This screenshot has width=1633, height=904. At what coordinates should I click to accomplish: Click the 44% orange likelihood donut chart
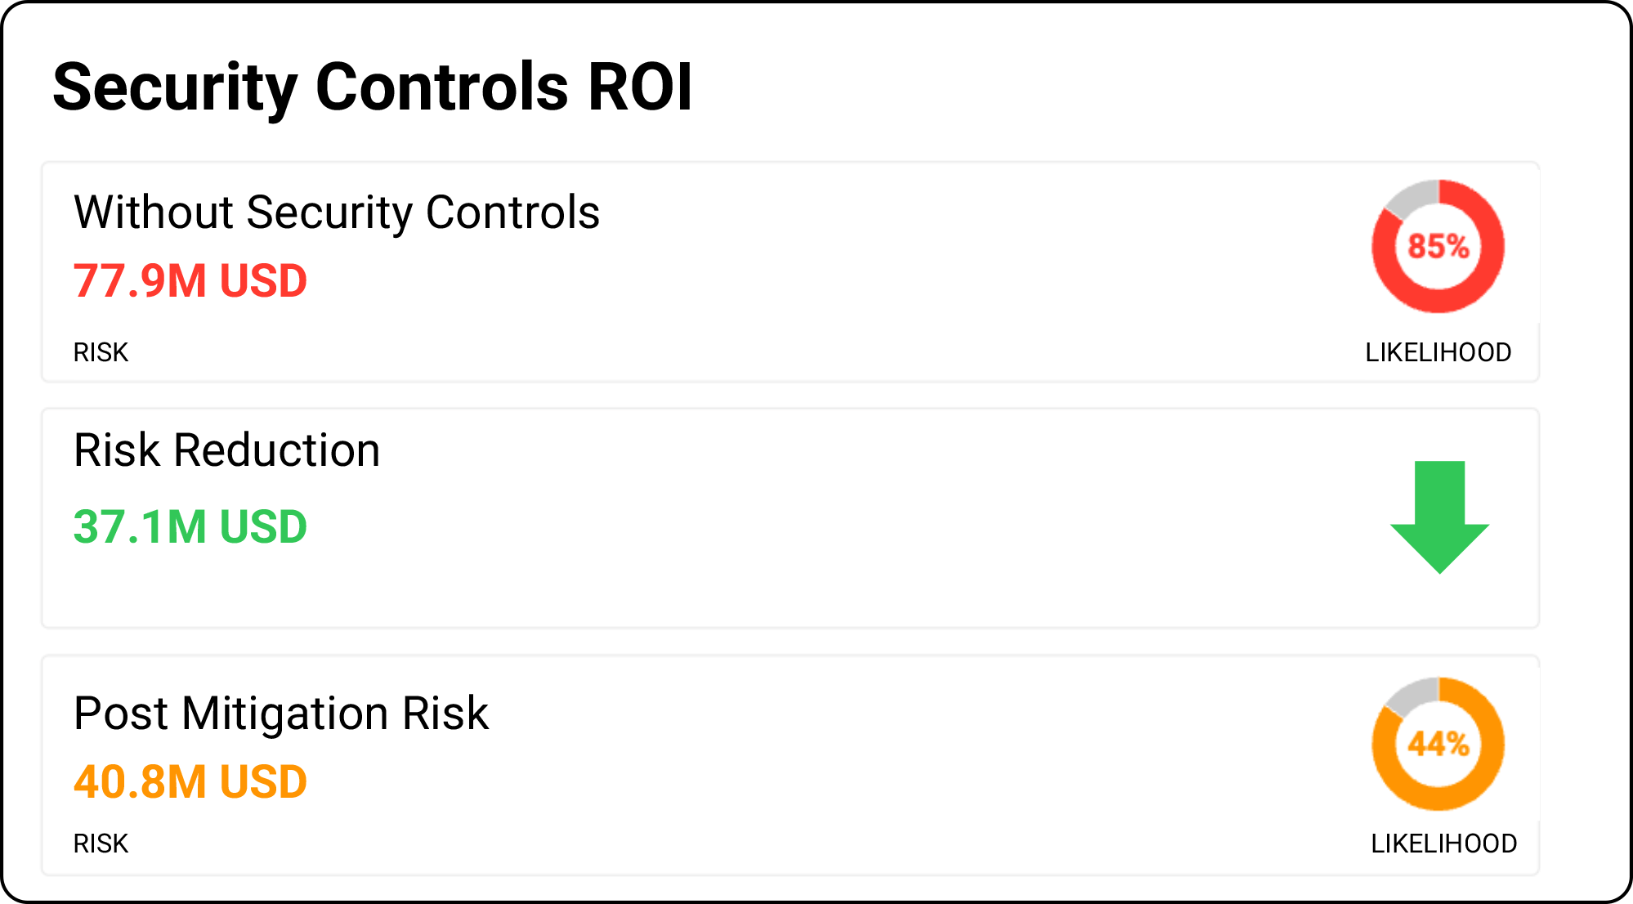[x=1438, y=744]
